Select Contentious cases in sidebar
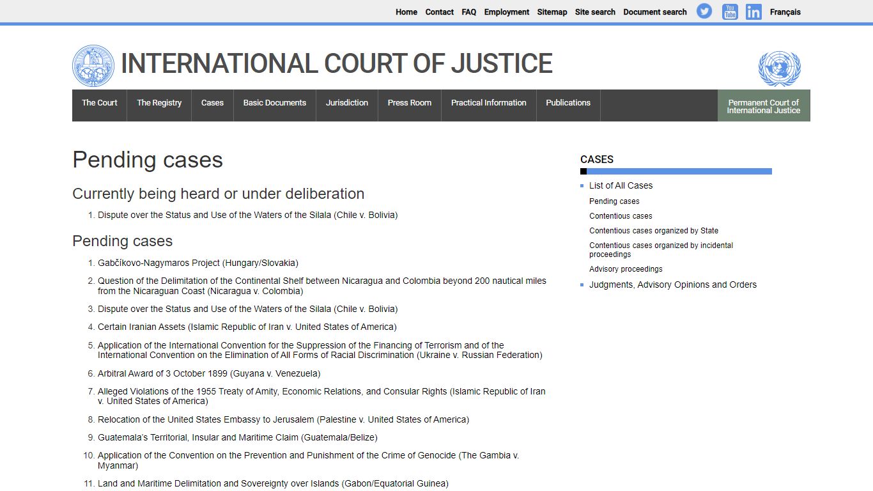 coord(621,216)
